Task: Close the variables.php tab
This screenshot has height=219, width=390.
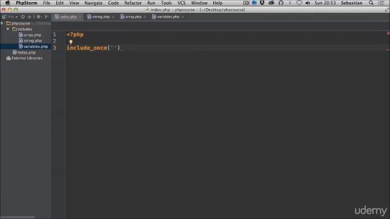Action: coord(183,17)
